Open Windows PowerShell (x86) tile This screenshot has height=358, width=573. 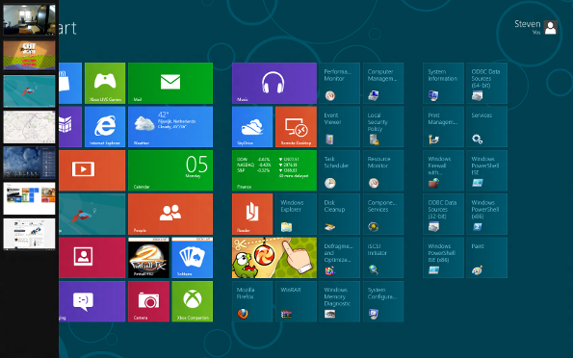pyautogui.click(x=487, y=214)
